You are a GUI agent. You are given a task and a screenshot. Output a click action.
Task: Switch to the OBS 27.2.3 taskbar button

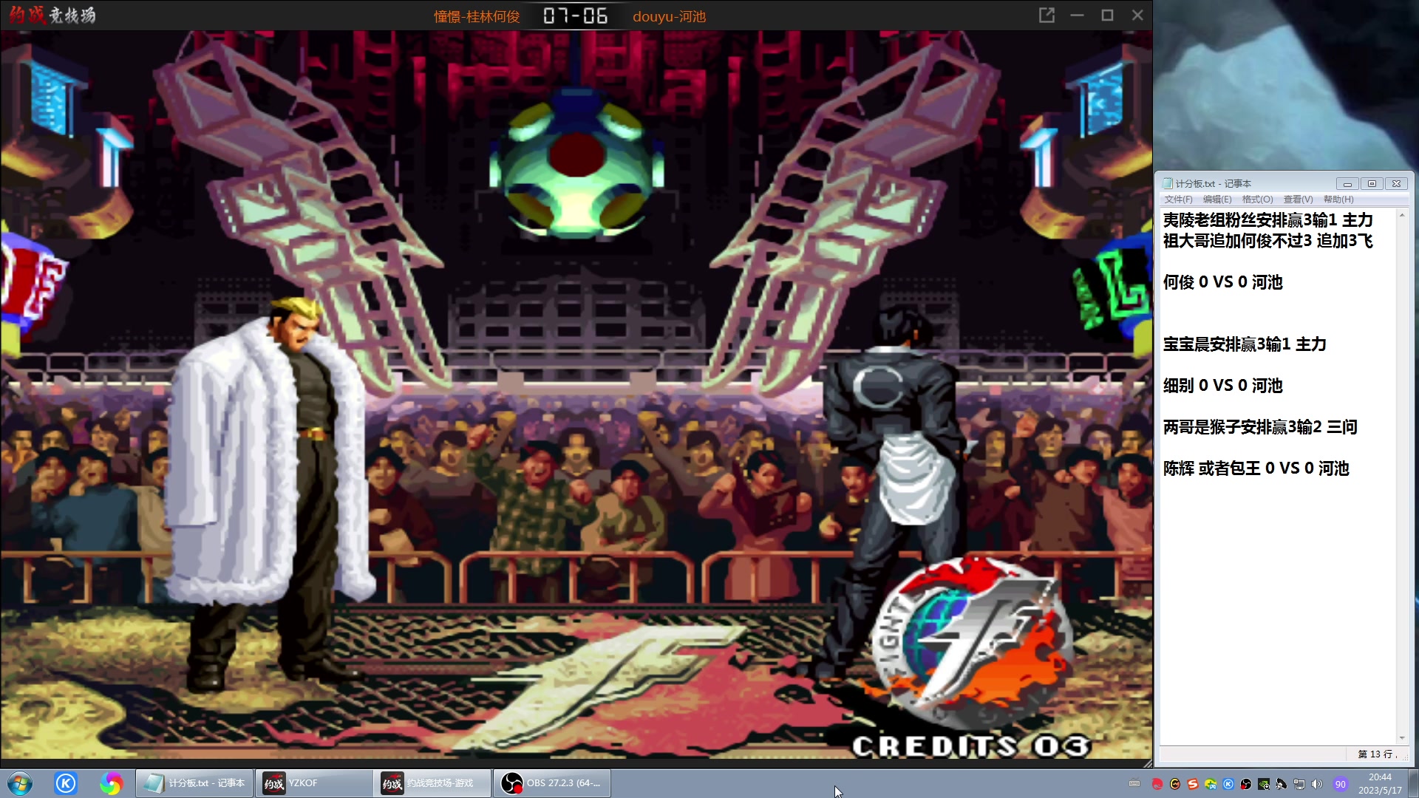tap(552, 783)
